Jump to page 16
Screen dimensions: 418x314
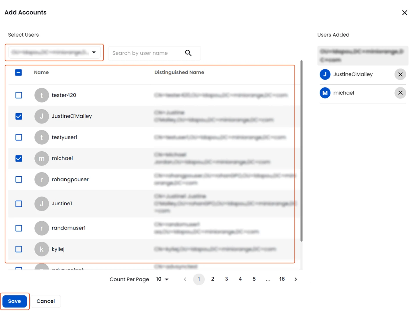coord(282,279)
